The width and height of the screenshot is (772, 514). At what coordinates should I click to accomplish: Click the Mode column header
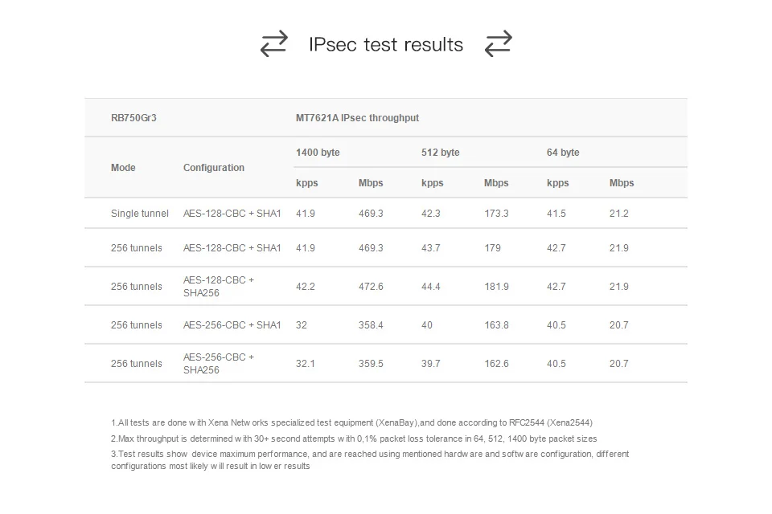(x=123, y=168)
